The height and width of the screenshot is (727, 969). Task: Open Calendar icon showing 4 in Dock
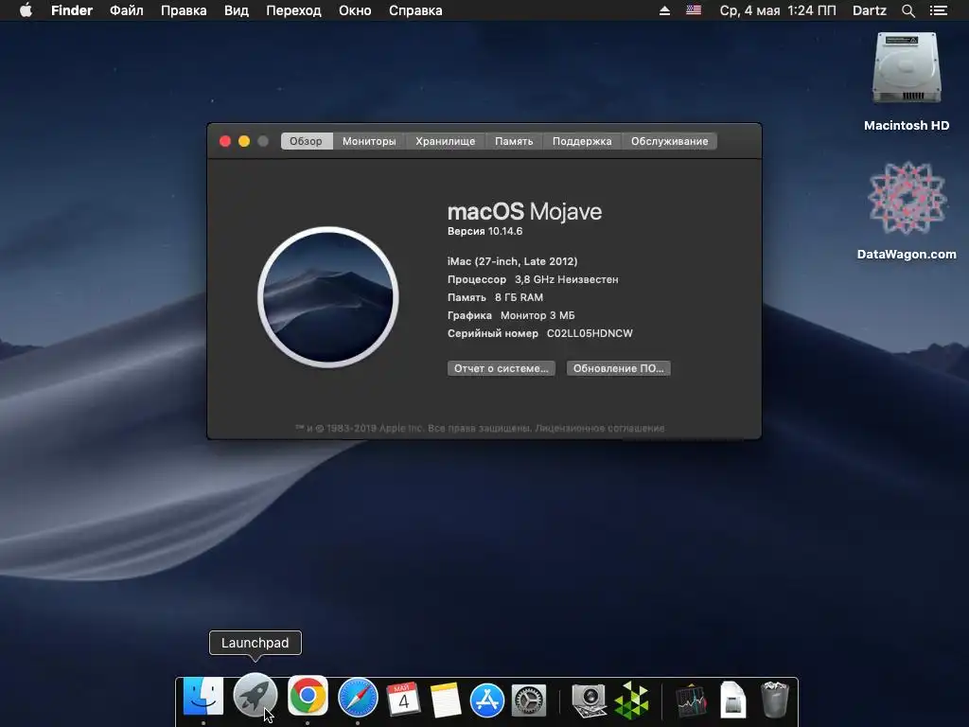point(403,700)
